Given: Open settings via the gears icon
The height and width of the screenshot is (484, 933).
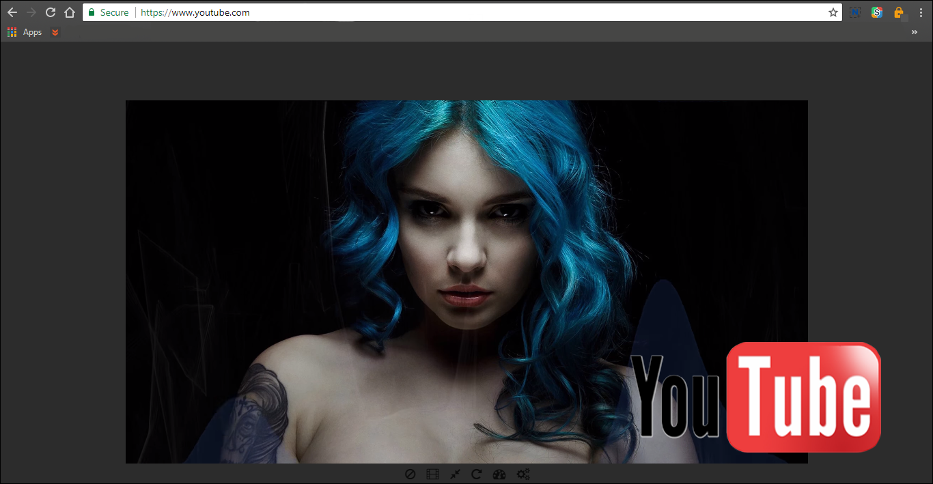Looking at the screenshot, I should click(x=523, y=474).
